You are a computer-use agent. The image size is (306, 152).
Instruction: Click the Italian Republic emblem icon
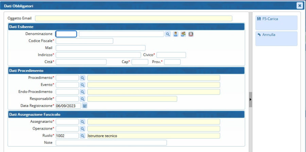tap(191, 34)
